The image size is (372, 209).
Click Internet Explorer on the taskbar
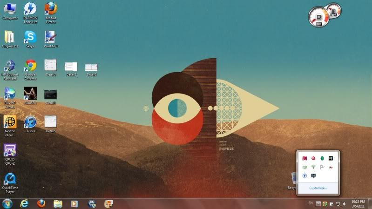pos(24,203)
